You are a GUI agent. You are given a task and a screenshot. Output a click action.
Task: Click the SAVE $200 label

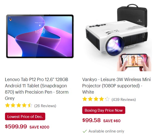tap(39, 127)
